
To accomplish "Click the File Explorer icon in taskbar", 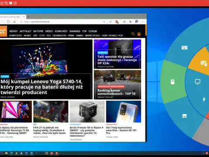I will 7,153.
